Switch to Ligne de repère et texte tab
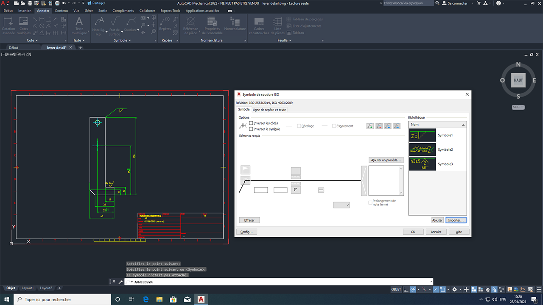This screenshot has height=305, width=543. (269, 110)
